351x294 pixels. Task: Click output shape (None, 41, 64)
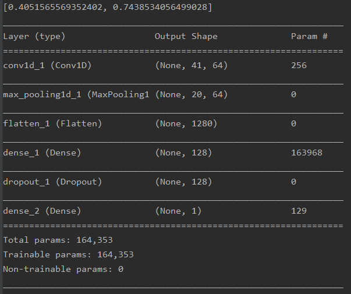click(x=192, y=66)
